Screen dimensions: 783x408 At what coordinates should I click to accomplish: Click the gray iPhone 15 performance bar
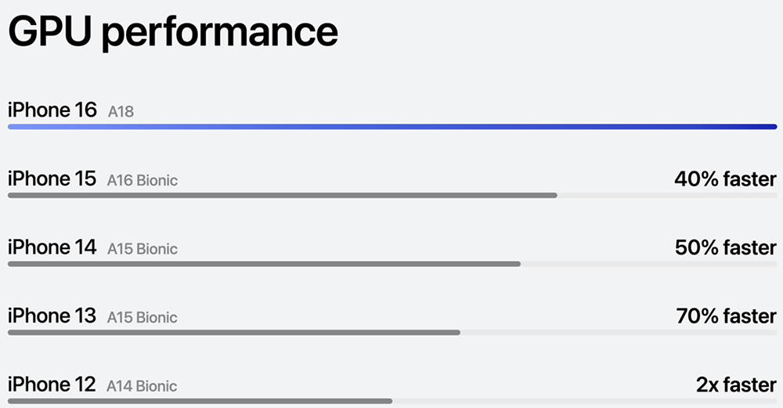[282, 195]
